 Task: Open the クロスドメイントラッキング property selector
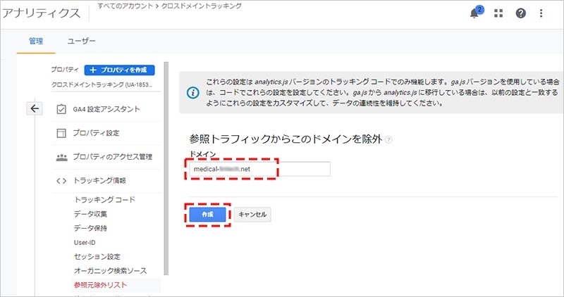pos(102,84)
